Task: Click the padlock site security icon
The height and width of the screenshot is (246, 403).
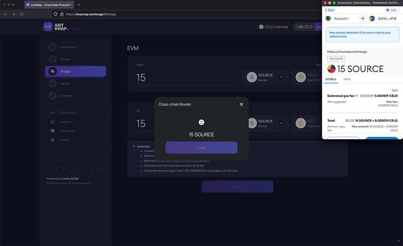Action: click(62, 14)
